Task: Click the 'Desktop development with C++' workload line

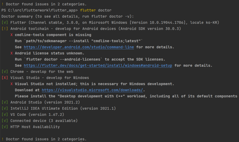Action: 126,96
